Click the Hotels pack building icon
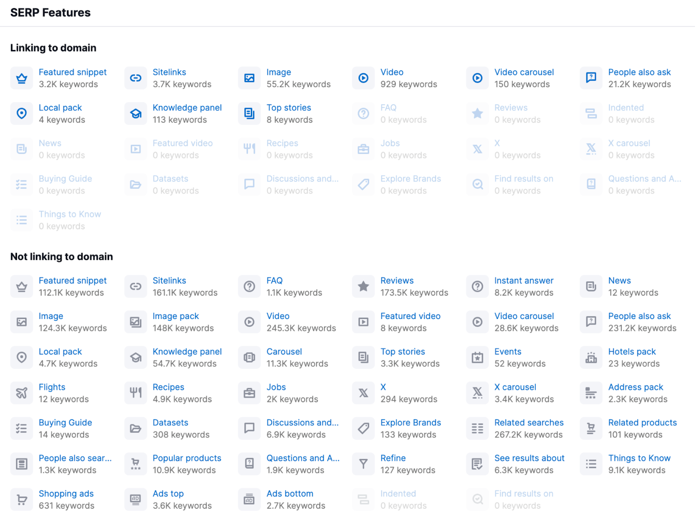 (x=591, y=358)
